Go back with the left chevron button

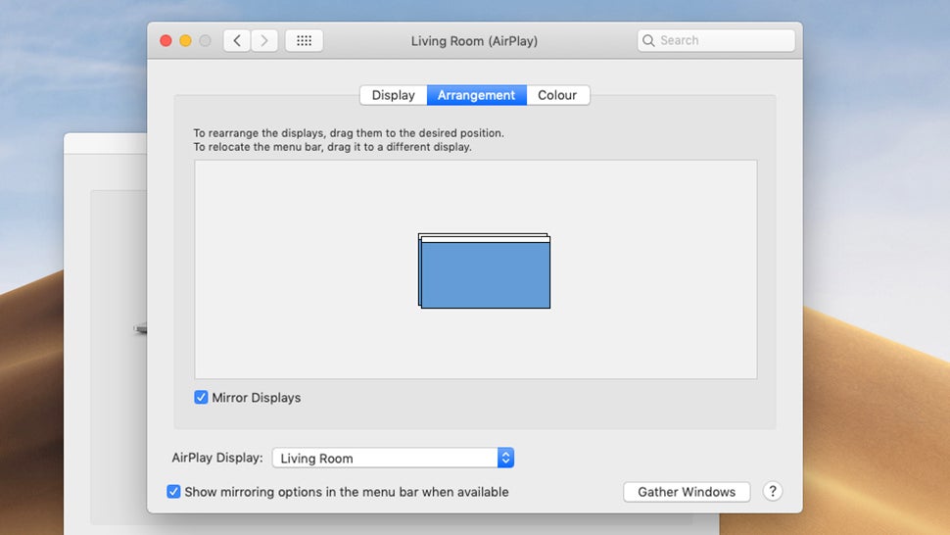pos(237,40)
